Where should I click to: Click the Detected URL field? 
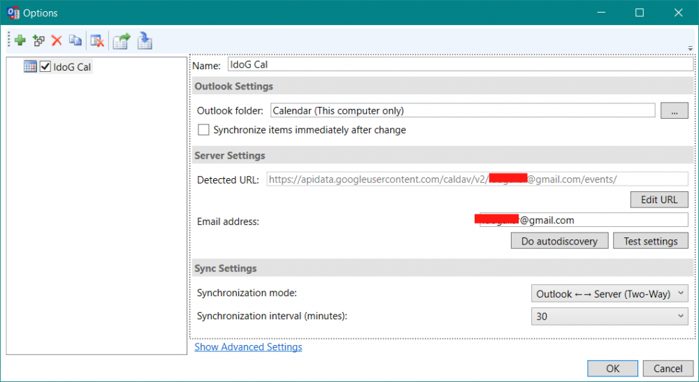pos(477,179)
